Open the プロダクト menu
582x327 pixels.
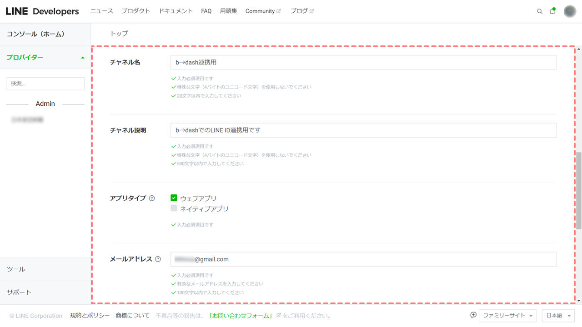136,11
